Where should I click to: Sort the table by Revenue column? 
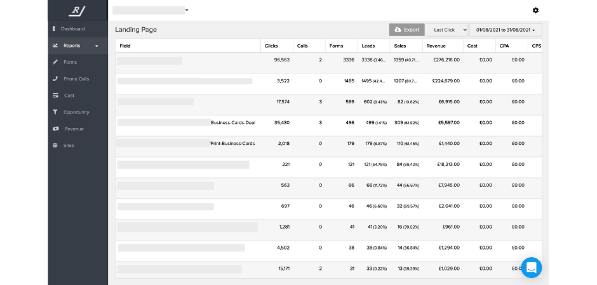(436, 46)
